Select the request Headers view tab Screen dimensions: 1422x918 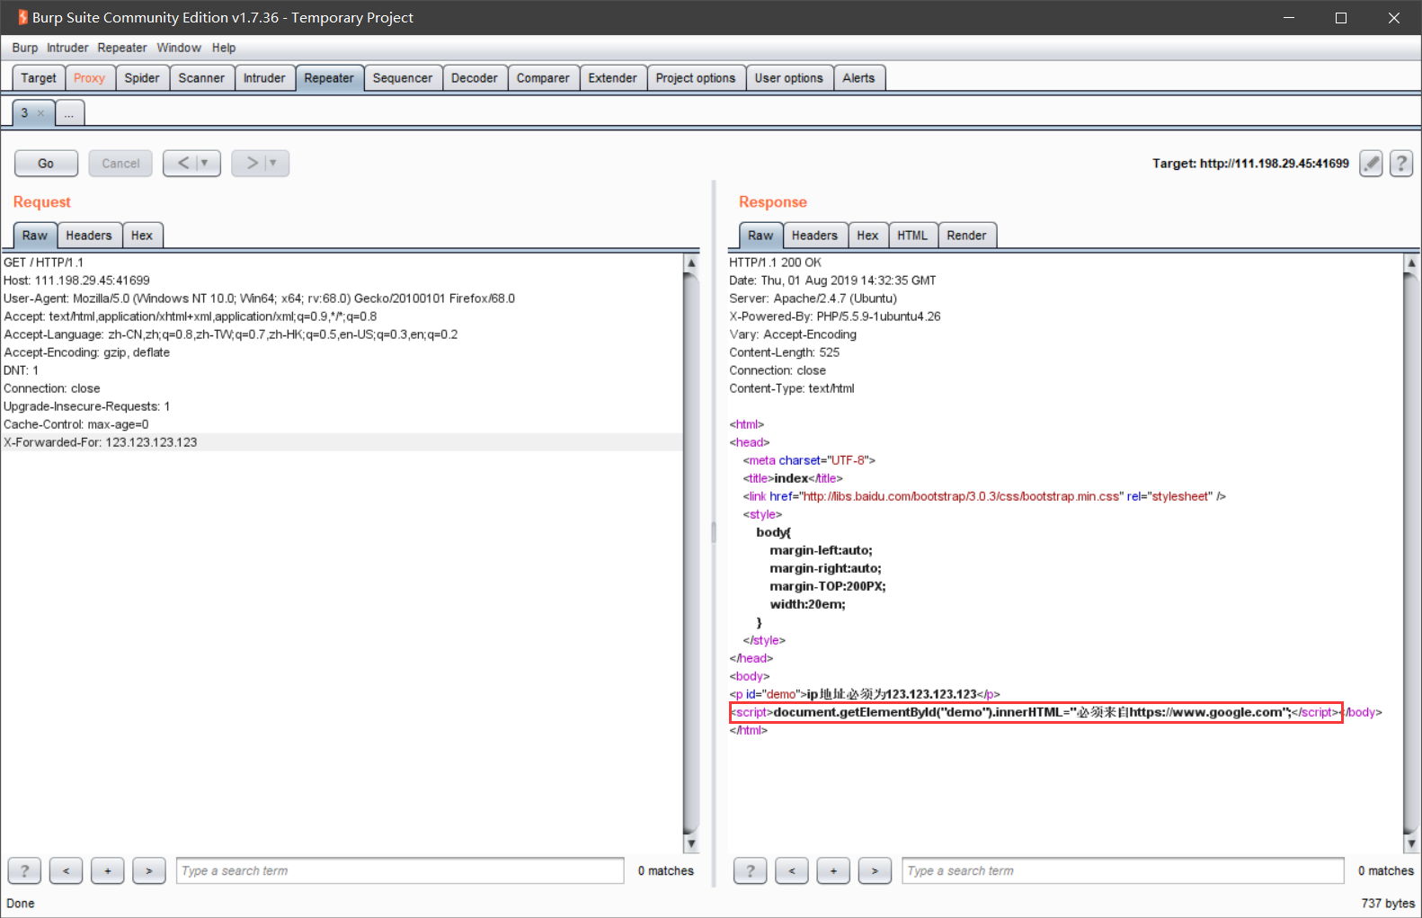point(89,236)
